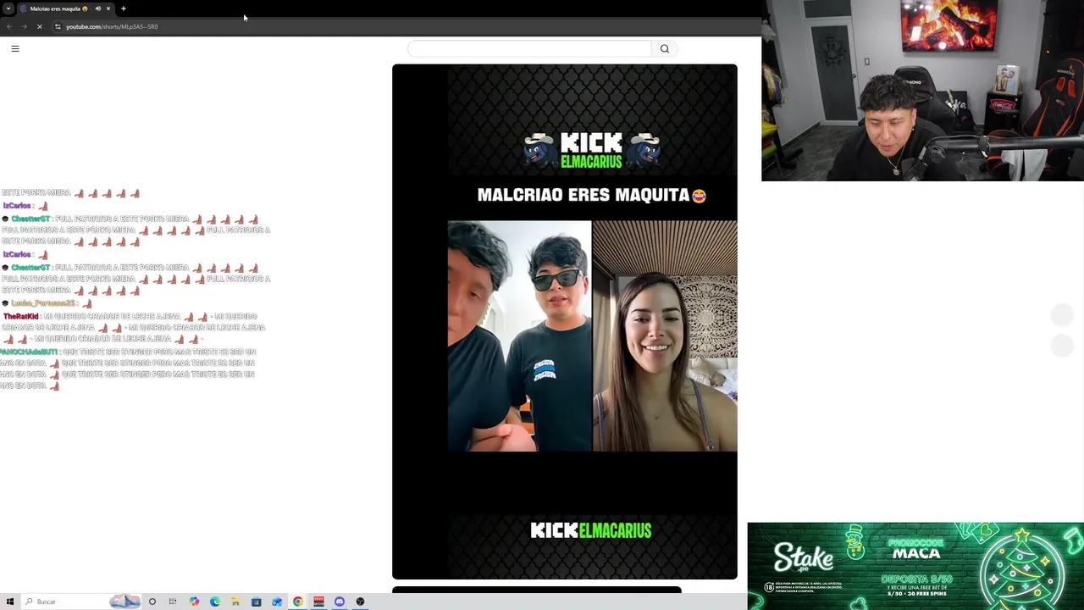Click chat username TheRatKid
The image size is (1084, 610).
(21, 316)
